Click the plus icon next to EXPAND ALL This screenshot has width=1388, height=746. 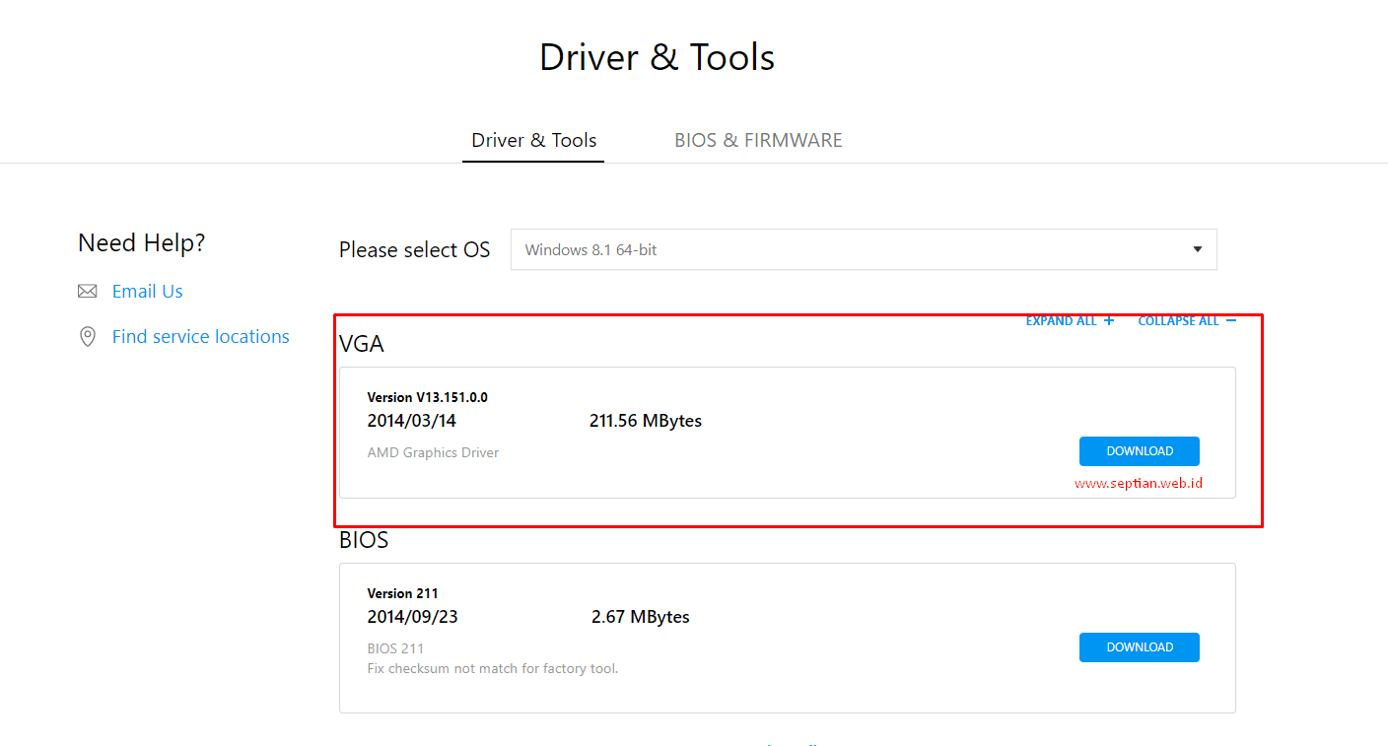1109,320
